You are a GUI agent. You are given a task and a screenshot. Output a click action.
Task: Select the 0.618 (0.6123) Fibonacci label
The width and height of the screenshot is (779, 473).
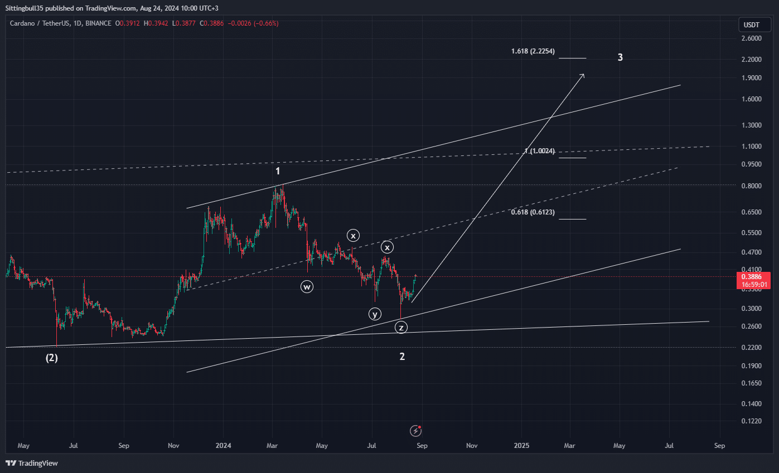click(533, 212)
